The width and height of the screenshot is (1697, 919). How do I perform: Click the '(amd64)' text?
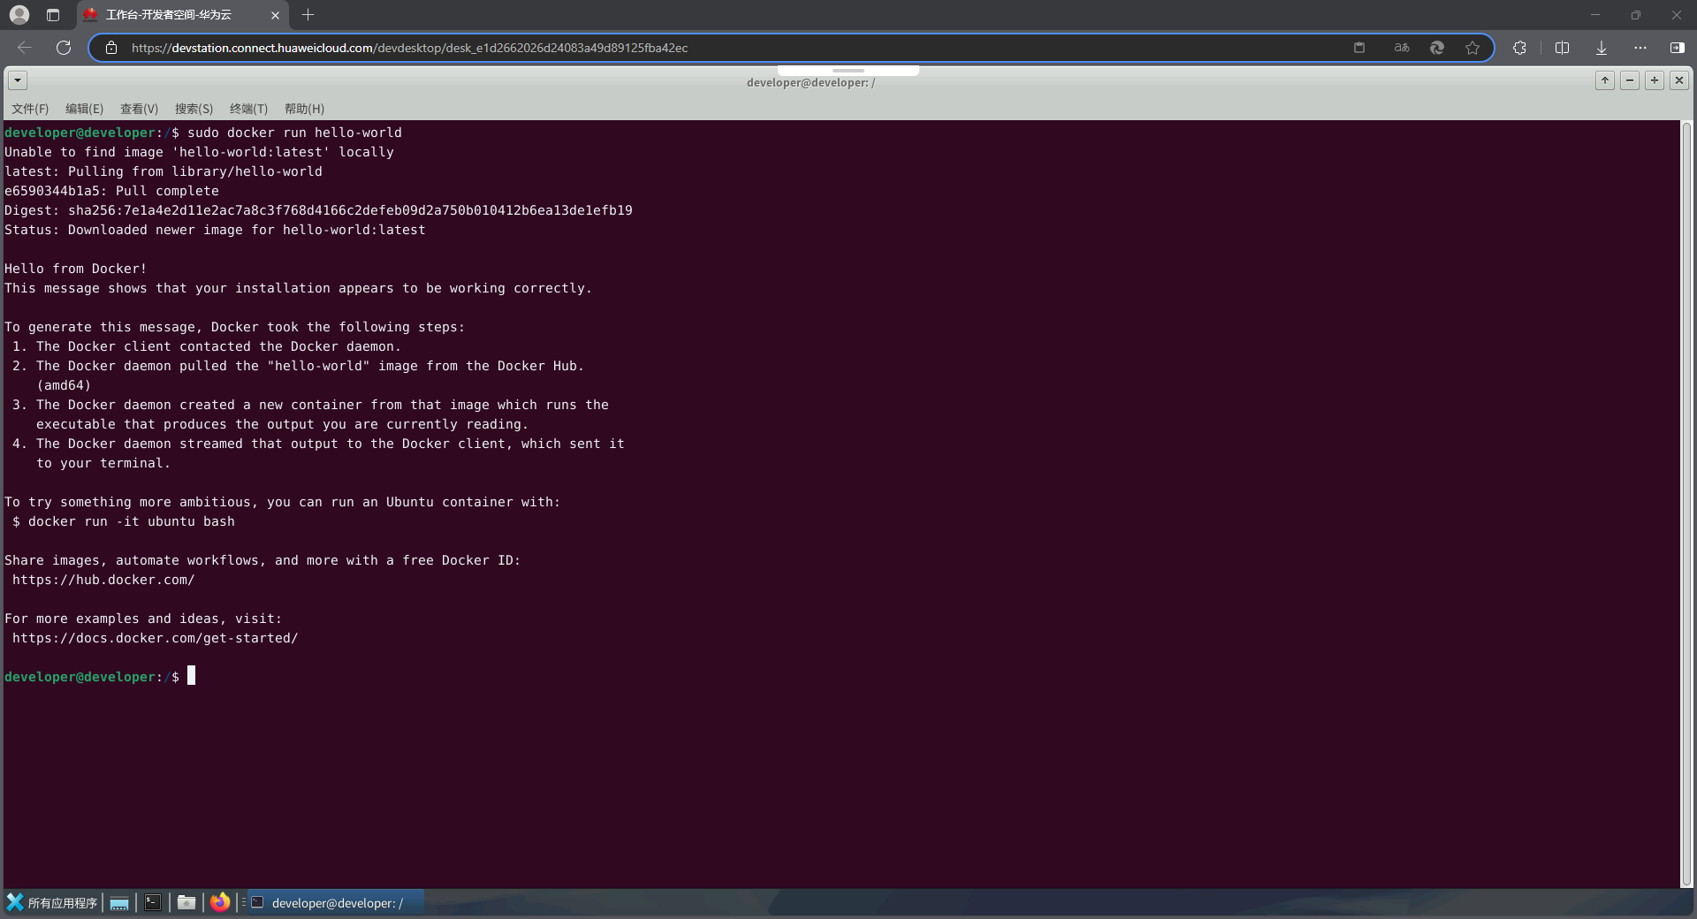tap(64, 385)
